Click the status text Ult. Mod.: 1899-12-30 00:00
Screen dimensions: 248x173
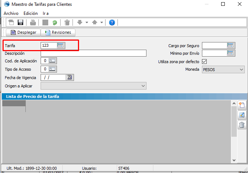[32, 168]
